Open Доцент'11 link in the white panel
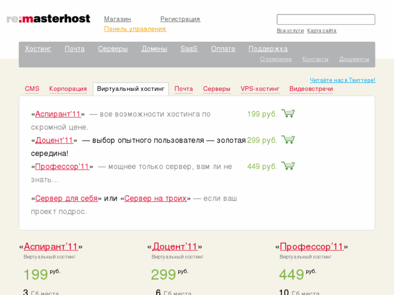 54,140
